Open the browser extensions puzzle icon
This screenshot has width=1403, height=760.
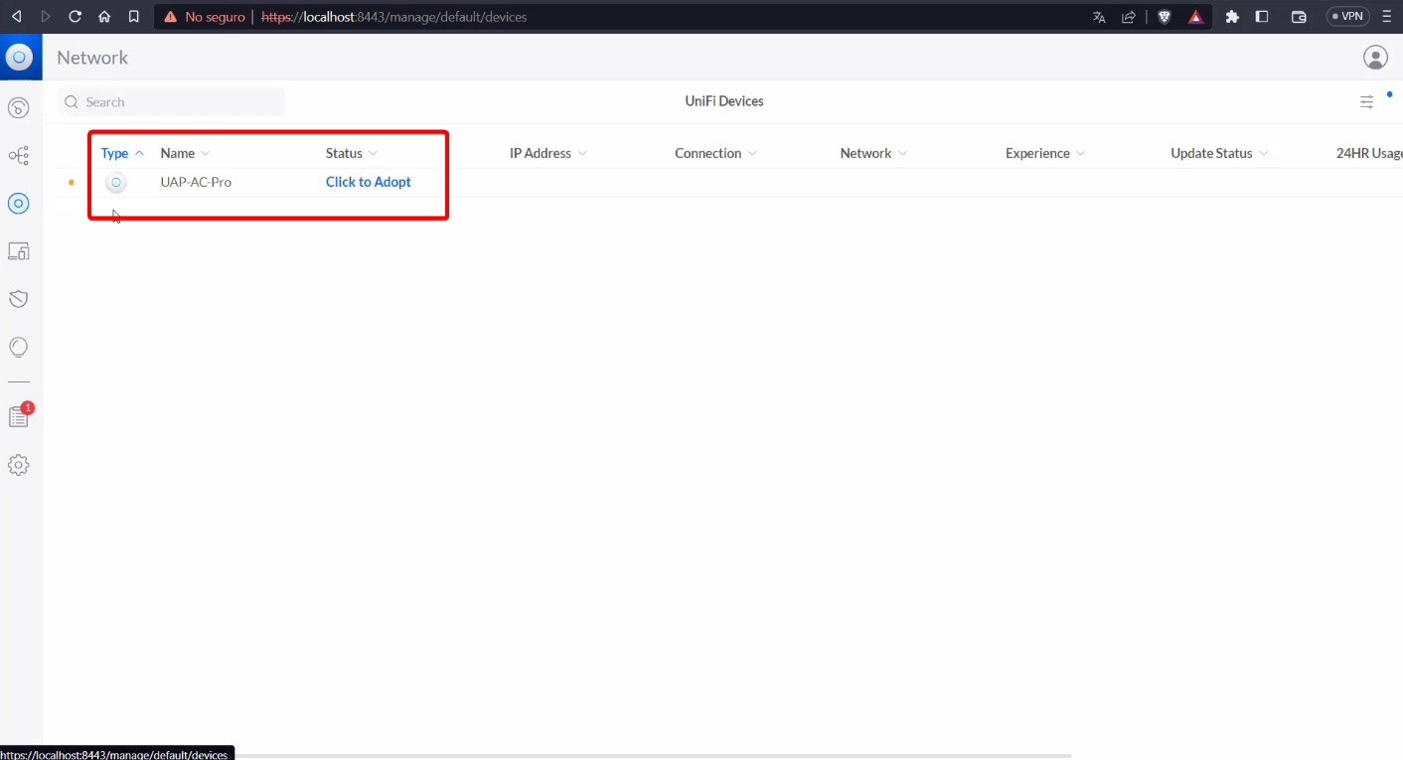tap(1232, 17)
